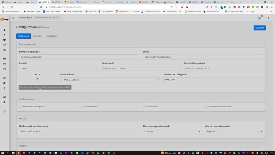
Task: Enable Nuevas noticias notification
Action: click(x=82, y=107)
